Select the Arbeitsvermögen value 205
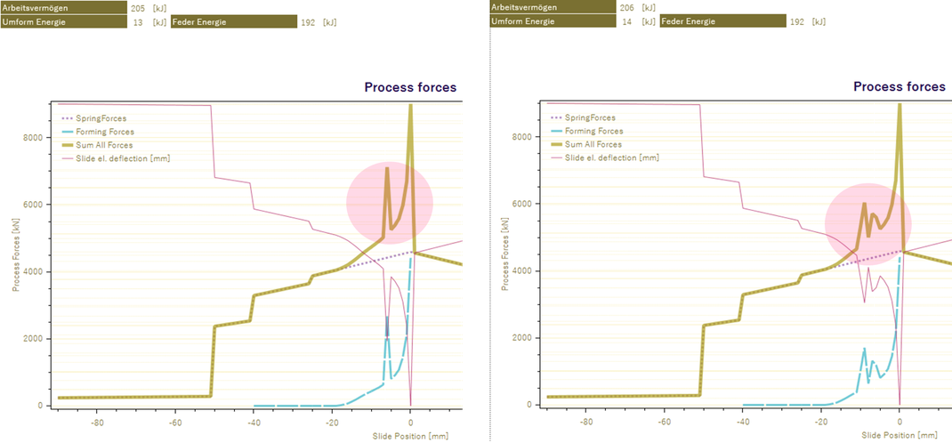 click(x=138, y=8)
